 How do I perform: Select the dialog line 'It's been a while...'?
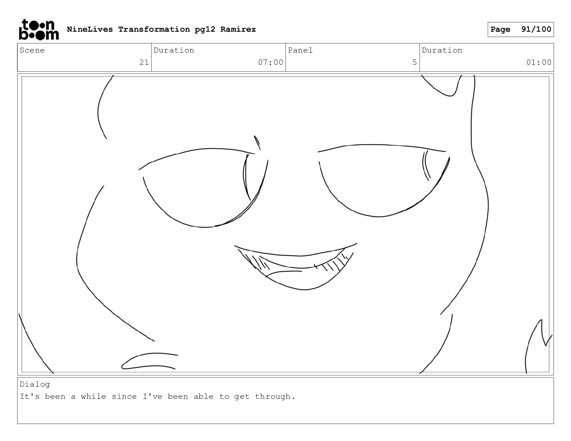click(x=158, y=397)
